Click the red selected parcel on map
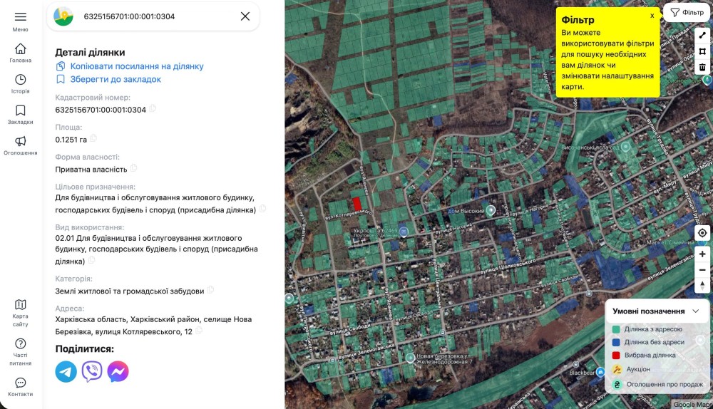This screenshot has height=409, width=713. (357, 203)
